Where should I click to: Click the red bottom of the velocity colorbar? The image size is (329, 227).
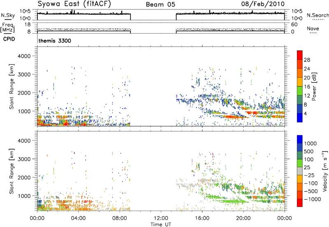(300, 203)
